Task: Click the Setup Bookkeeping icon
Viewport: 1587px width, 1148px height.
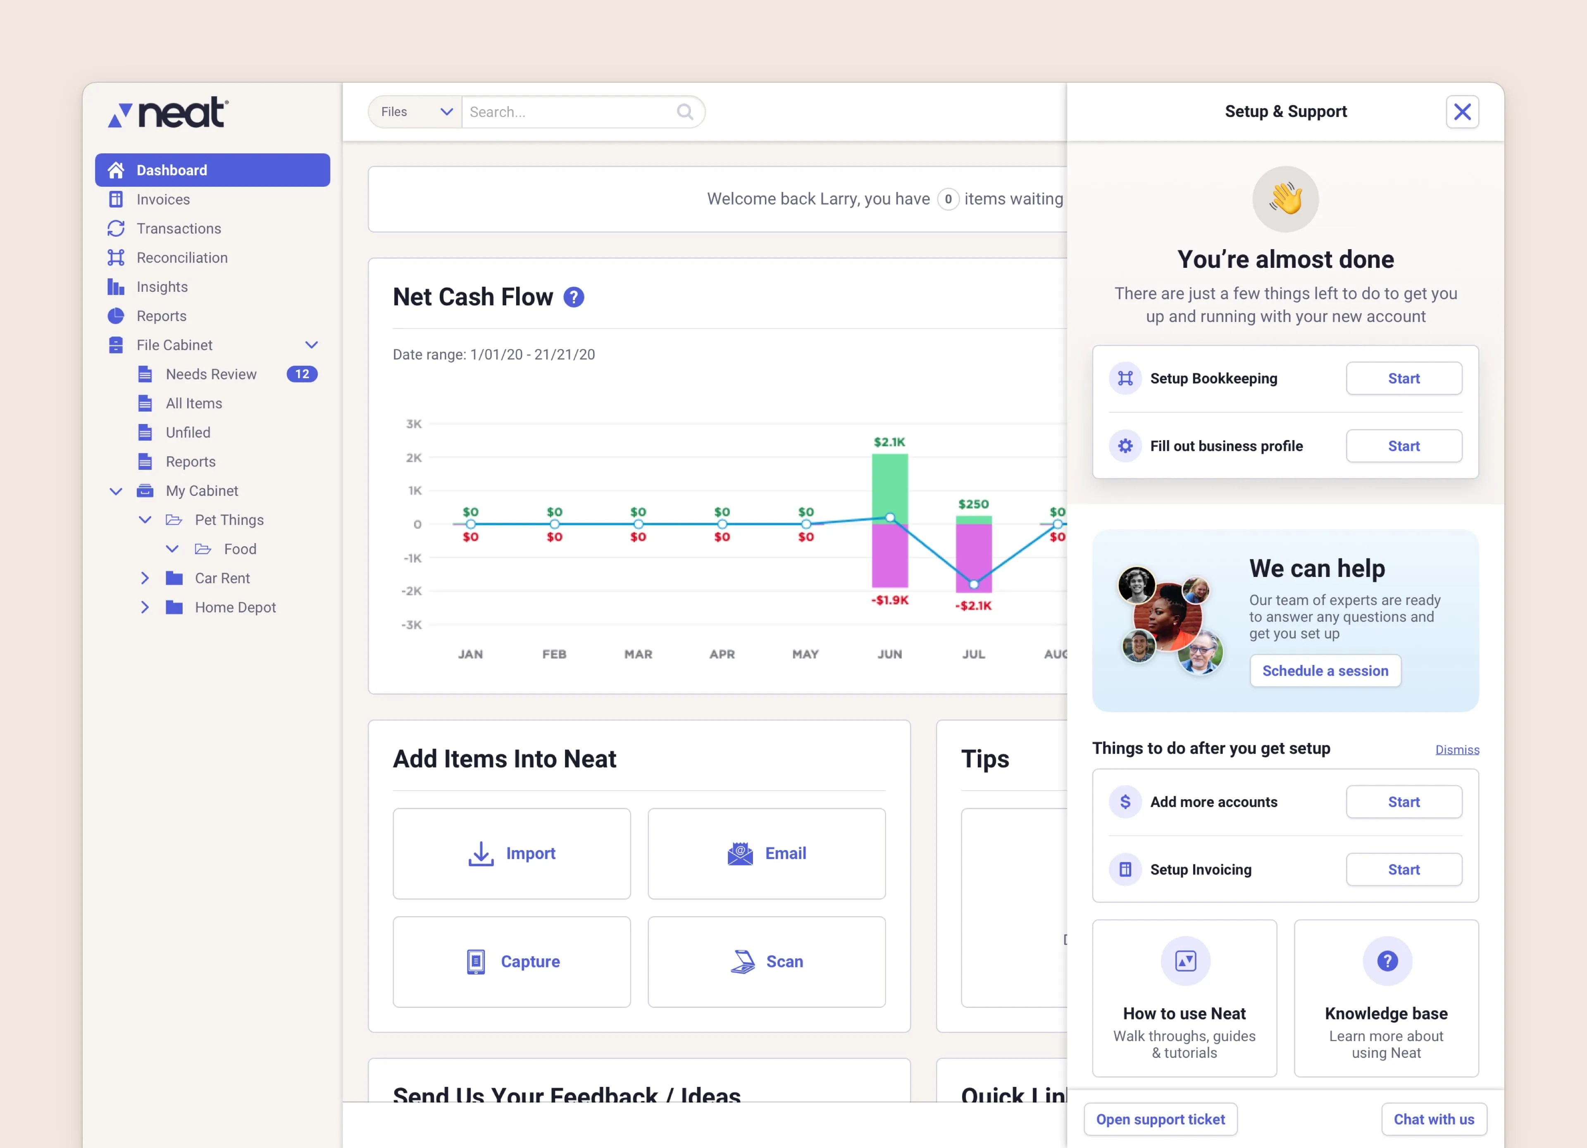Action: (x=1125, y=379)
